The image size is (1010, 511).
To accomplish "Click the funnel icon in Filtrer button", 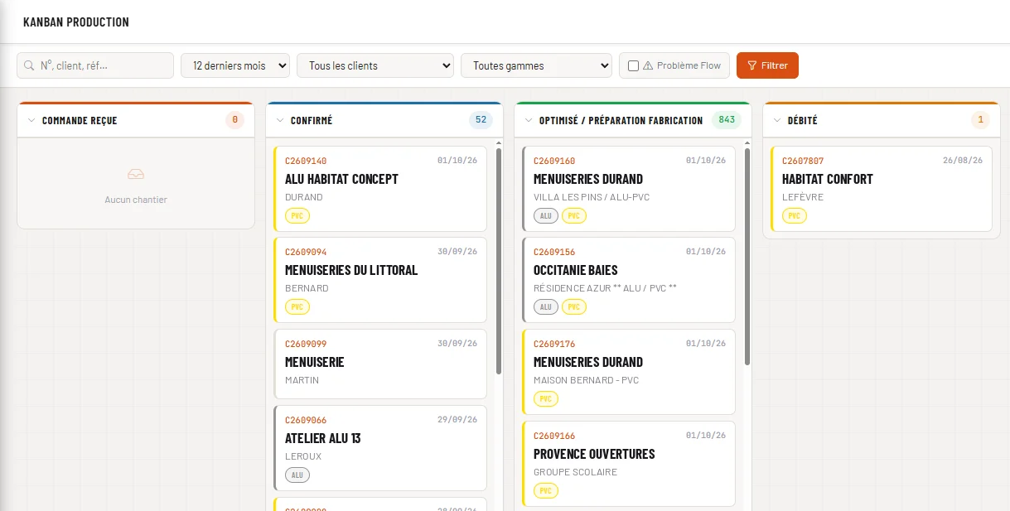I will click(752, 65).
